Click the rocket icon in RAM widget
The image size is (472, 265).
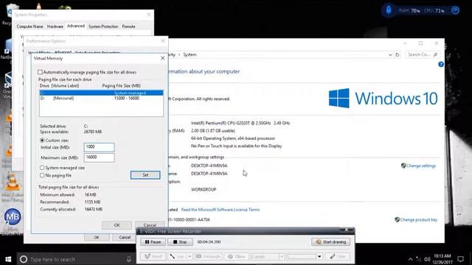point(389,10)
